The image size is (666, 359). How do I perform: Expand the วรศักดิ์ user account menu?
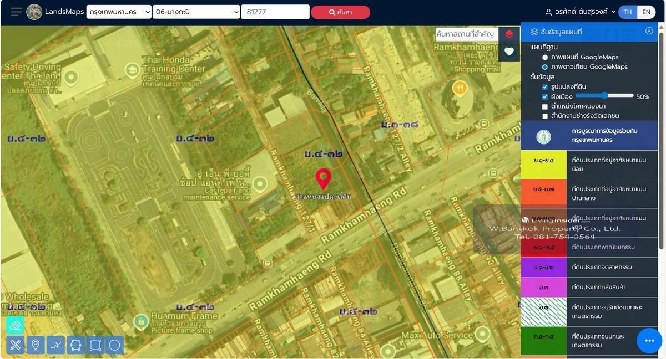point(580,12)
